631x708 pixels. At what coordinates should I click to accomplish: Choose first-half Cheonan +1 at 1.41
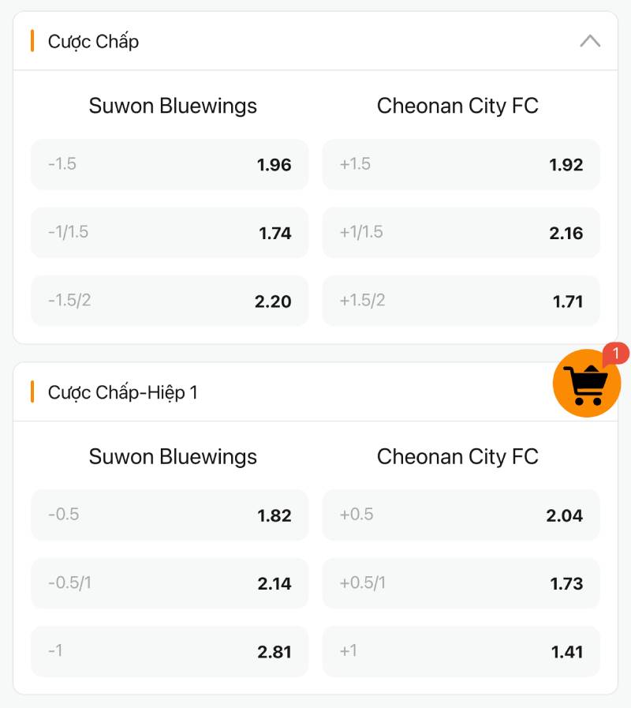(x=461, y=651)
